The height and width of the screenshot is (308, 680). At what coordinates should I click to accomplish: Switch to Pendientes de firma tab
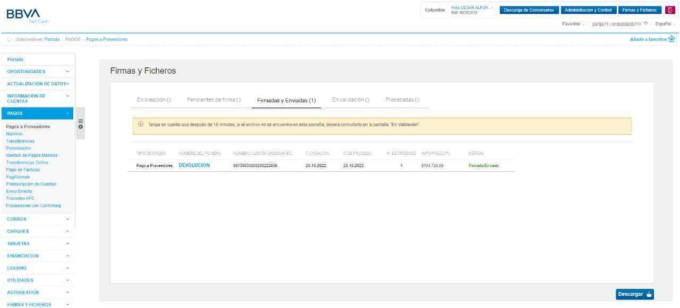214,100
